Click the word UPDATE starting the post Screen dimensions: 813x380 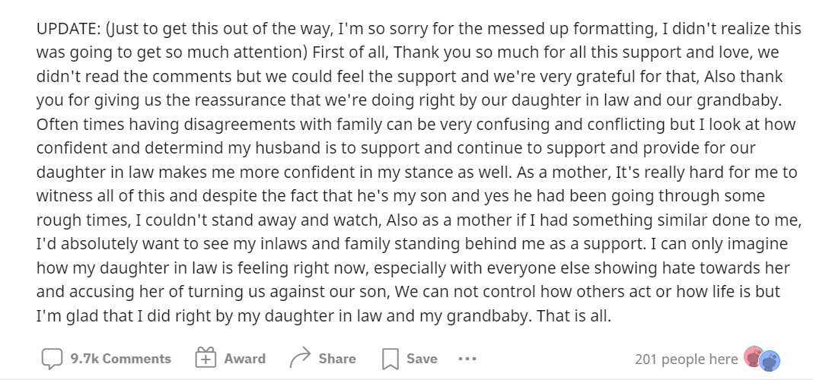tap(67, 29)
